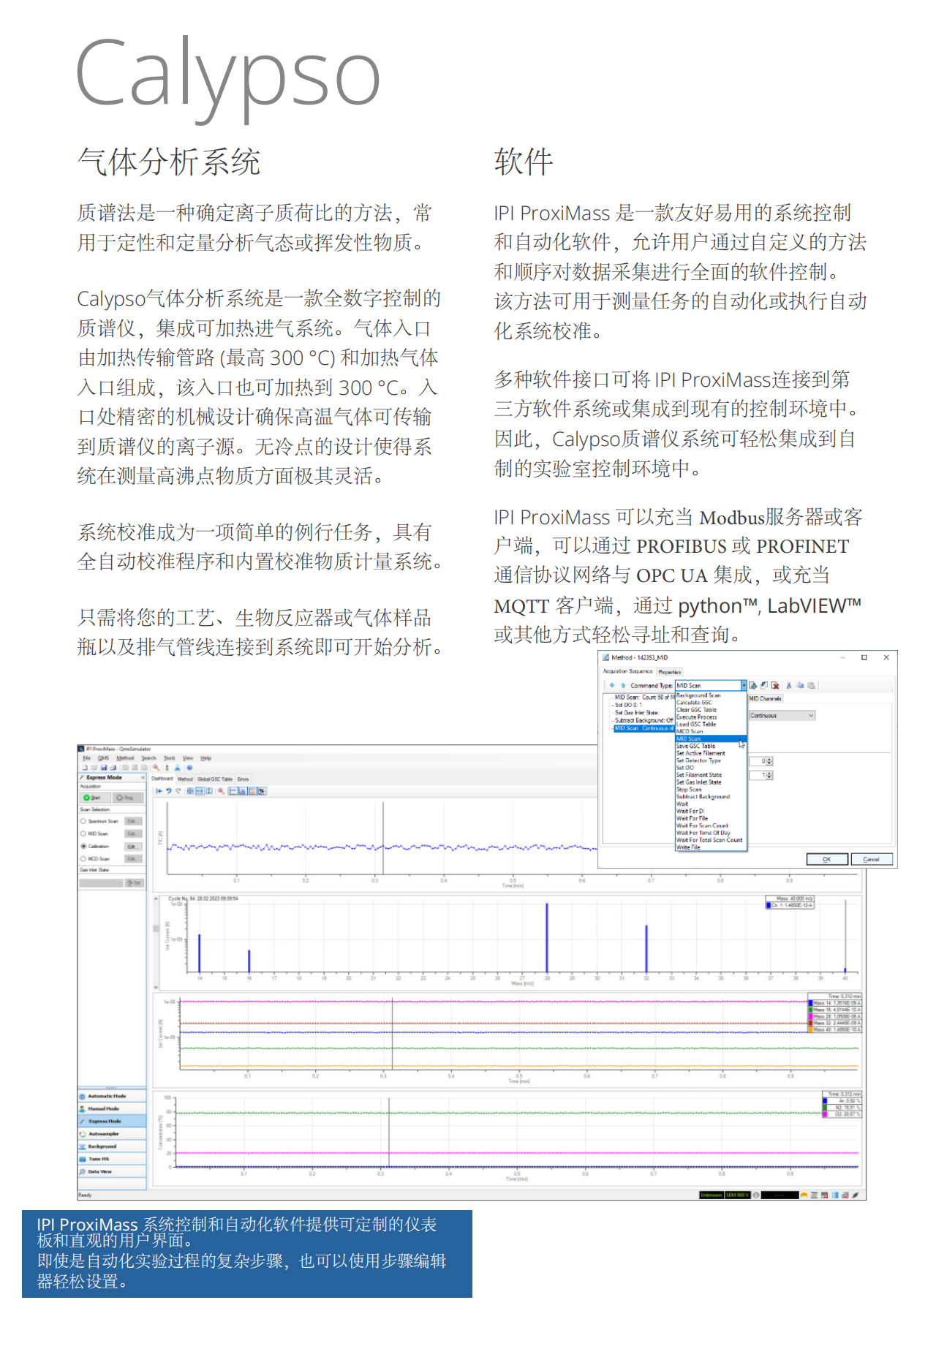Open the Gas Inlet State dropdown
This screenshot has height=1368, width=936.
coord(102,883)
